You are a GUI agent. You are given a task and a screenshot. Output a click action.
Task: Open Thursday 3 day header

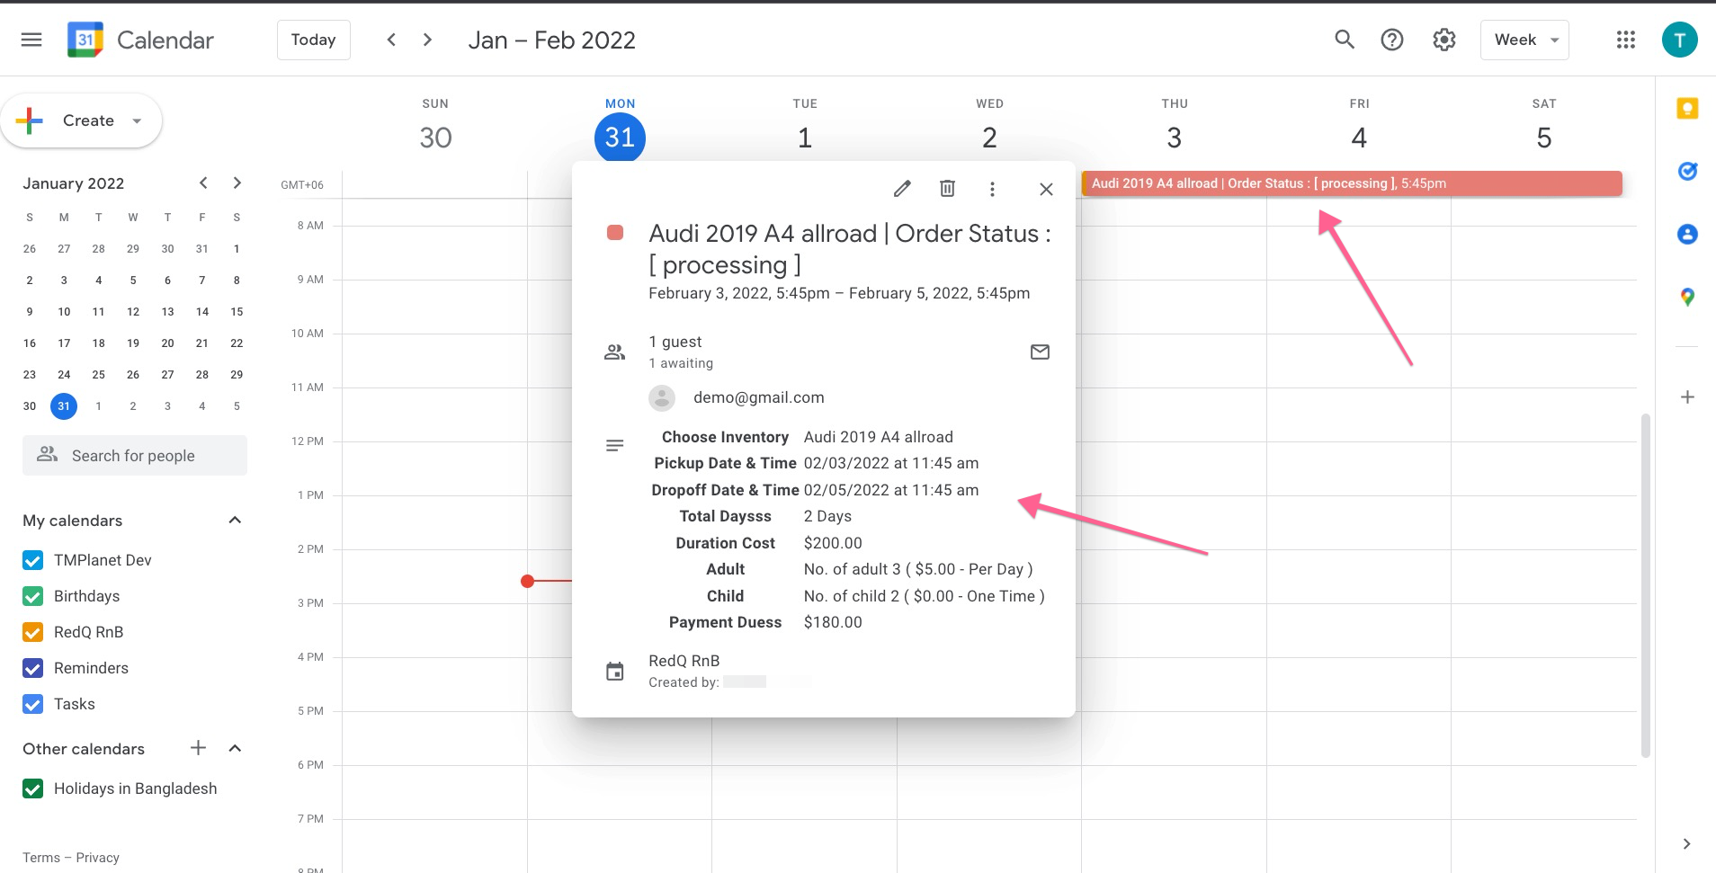(1175, 138)
